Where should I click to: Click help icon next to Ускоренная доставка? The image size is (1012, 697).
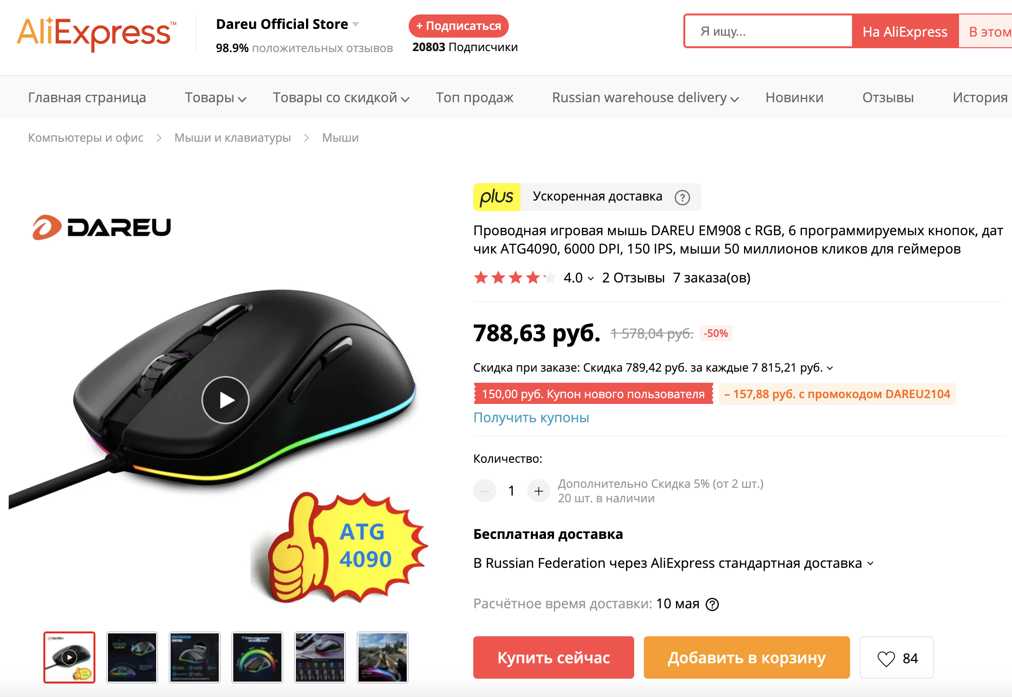682,197
